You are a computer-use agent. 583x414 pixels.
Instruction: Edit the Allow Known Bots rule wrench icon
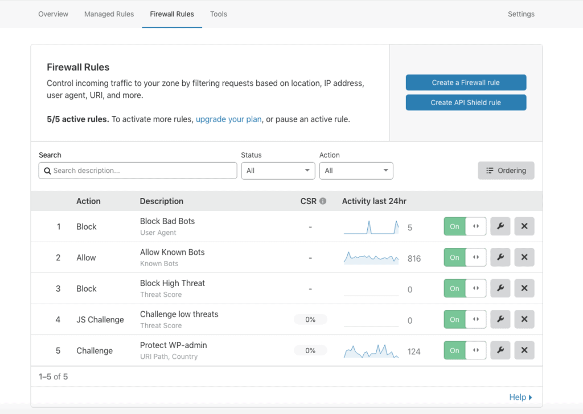(x=500, y=257)
